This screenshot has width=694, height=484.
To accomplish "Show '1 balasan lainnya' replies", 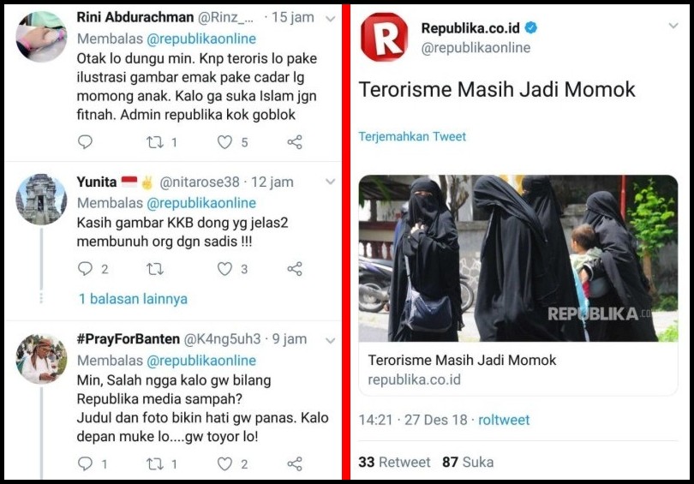I will 133,299.
